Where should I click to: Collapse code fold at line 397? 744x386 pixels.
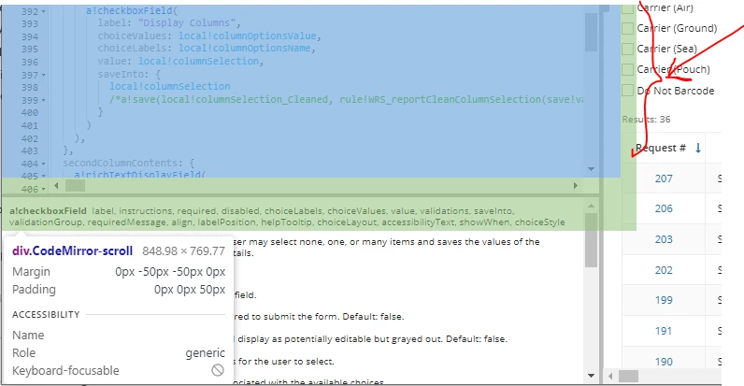(44, 75)
